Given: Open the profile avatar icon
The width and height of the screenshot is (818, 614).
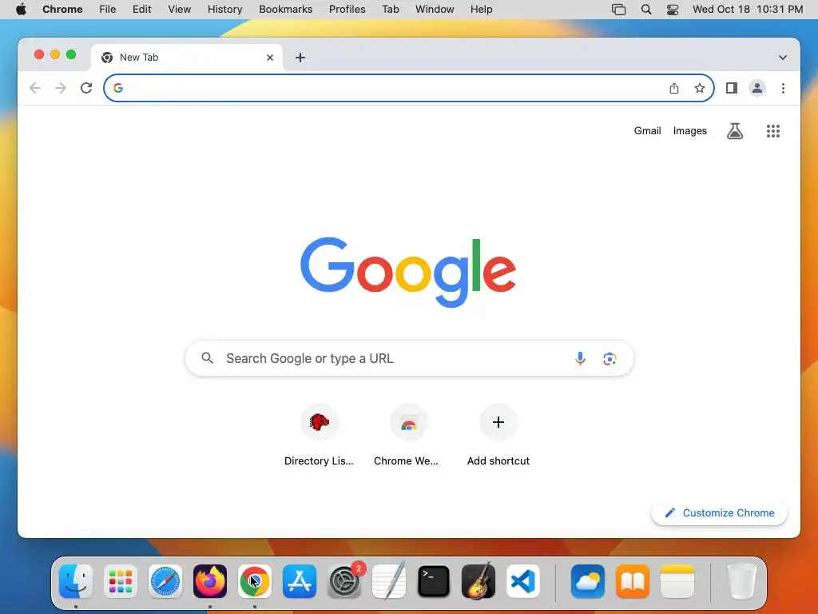Looking at the screenshot, I should click(x=757, y=88).
